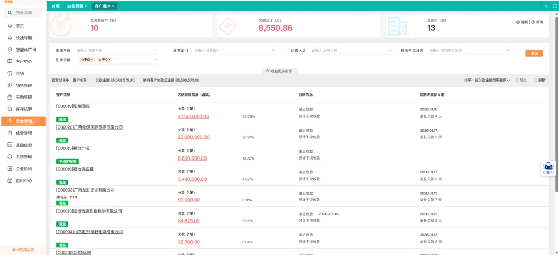Open 企业协同 sidebar icon
This screenshot has height=255, width=559.
[10, 169]
